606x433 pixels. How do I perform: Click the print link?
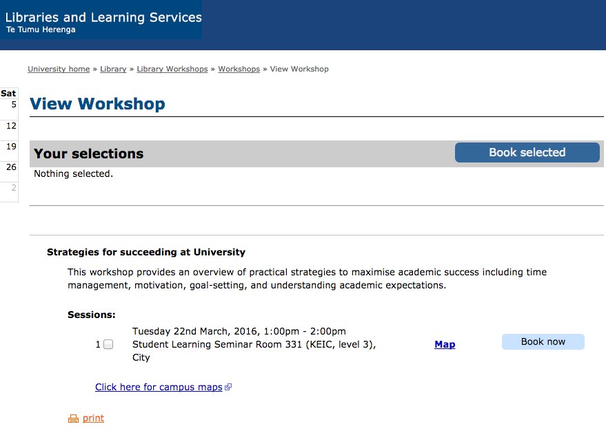pos(93,419)
